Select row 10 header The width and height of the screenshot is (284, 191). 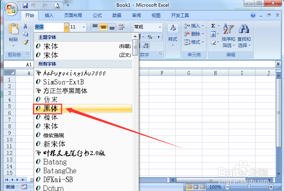(x=10, y=140)
